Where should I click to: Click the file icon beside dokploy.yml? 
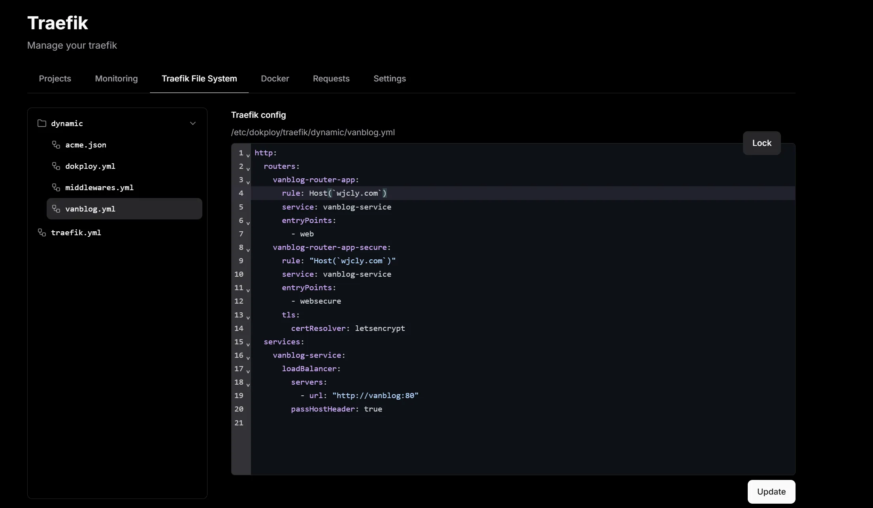(56, 166)
